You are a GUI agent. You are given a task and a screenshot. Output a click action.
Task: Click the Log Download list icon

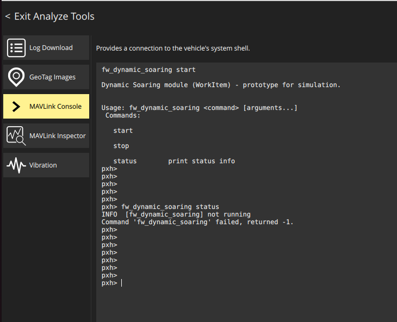[x=16, y=48]
